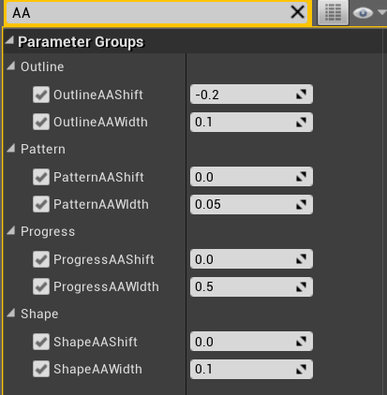The width and height of the screenshot is (387, 395).
Task: Collapse the Progress group
Action: click(11, 230)
